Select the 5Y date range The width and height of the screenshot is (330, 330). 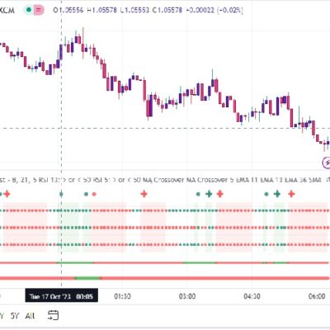tap(15, 316)
